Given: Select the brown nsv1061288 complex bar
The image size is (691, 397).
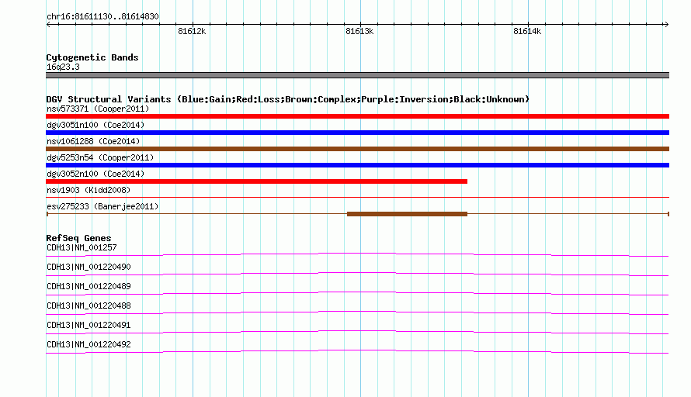Looking at the screenshot, I should tap(357, 149).
